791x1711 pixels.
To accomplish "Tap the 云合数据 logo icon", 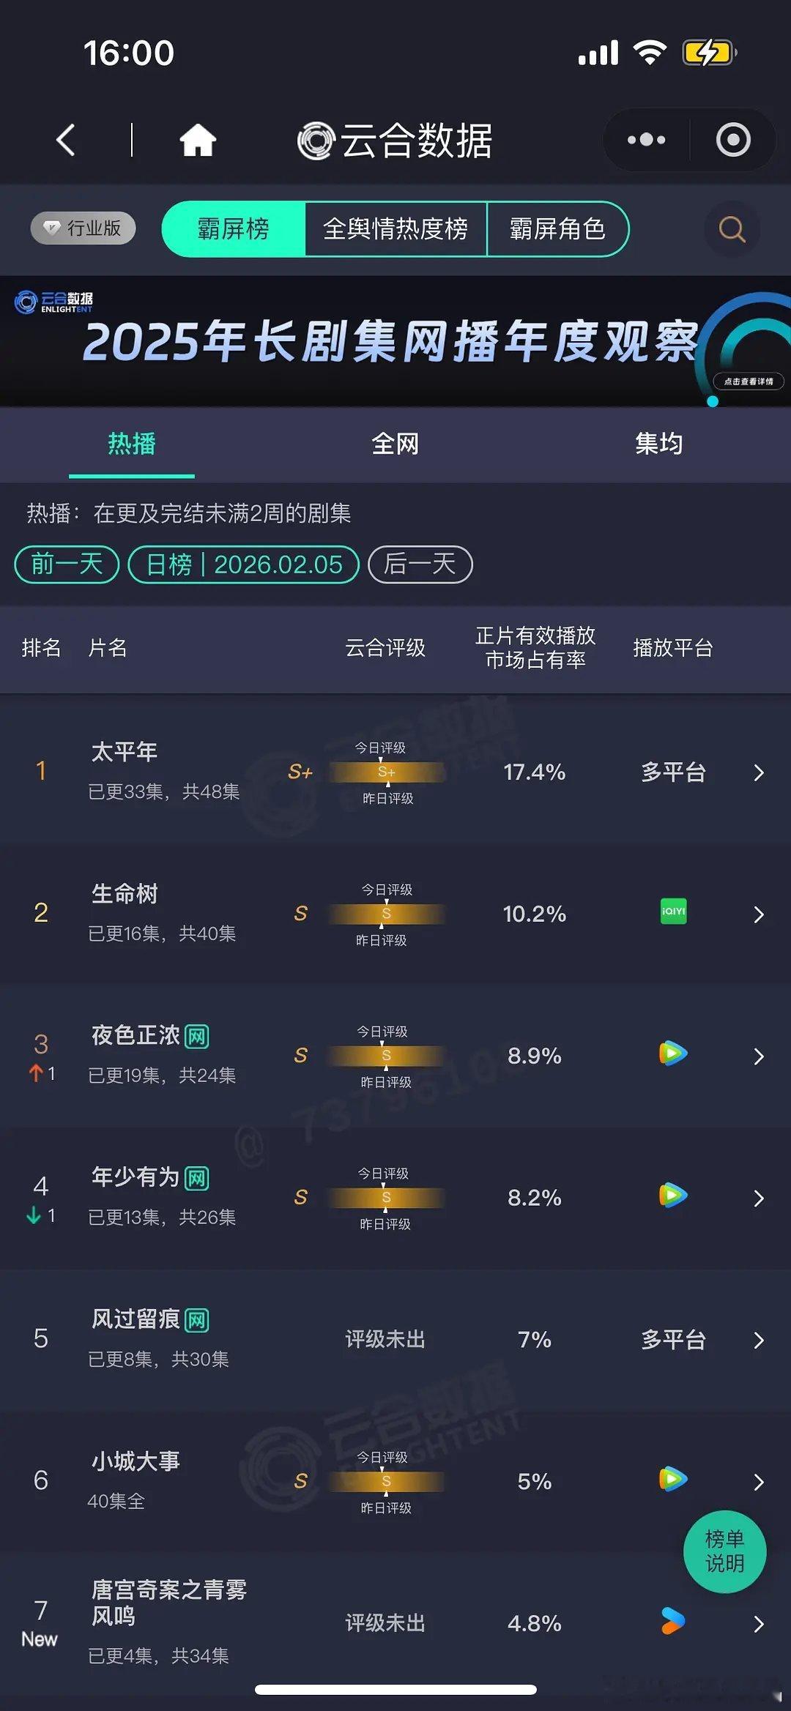I will point(315,140).
